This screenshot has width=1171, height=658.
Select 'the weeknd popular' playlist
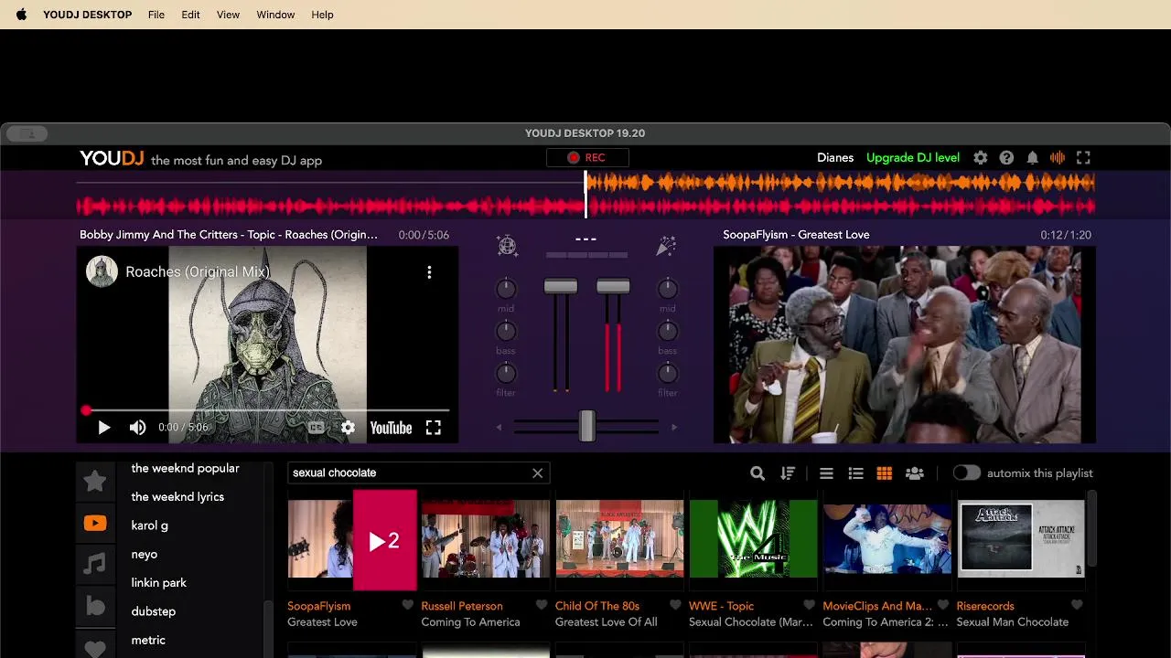click(x=185, y=468)
